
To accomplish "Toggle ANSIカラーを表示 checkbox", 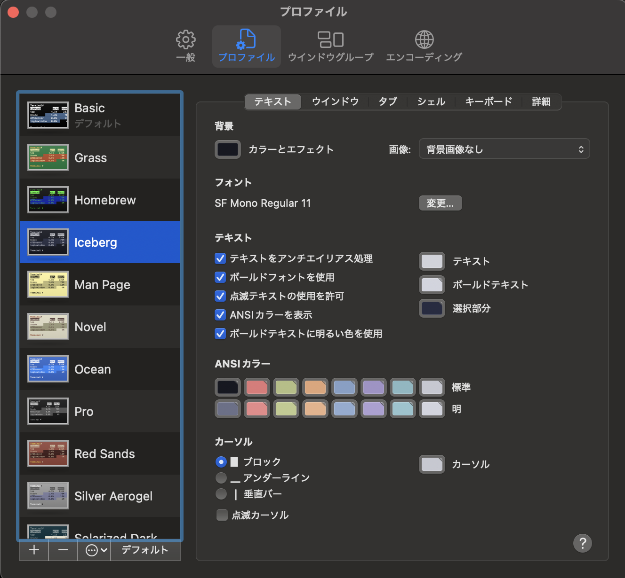I will [x=220, y=315].
